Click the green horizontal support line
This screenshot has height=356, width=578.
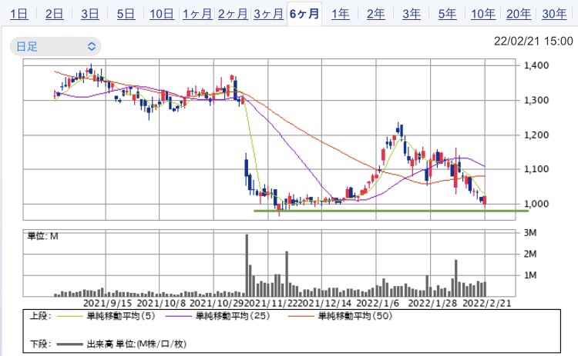[x=391, y=211]
